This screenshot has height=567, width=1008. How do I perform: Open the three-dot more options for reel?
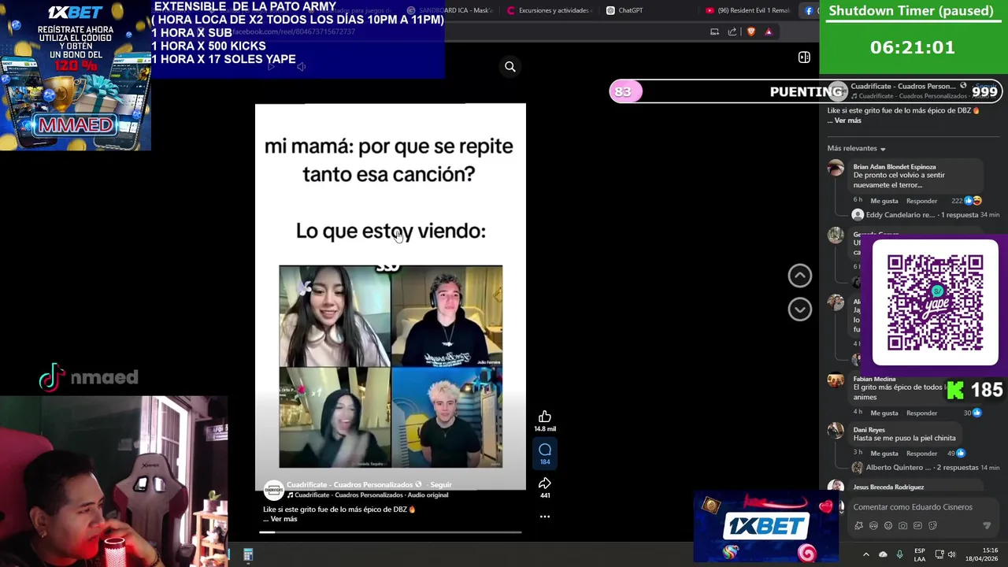coord(544,517)
